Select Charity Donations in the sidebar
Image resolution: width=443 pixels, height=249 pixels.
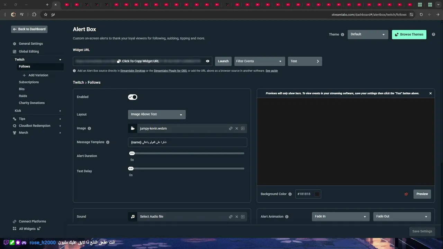click(x=32, y=103)
